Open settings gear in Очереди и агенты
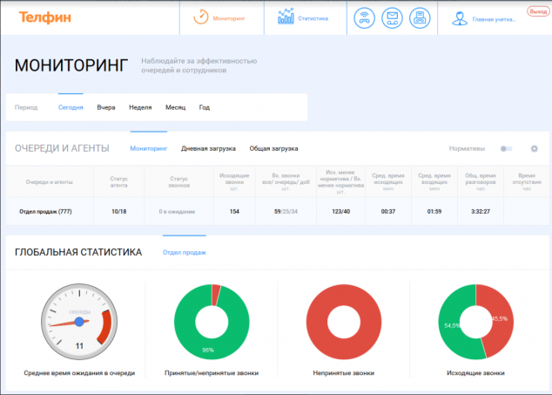The height and width of the screenshot is (395, 552). [535, 148]
